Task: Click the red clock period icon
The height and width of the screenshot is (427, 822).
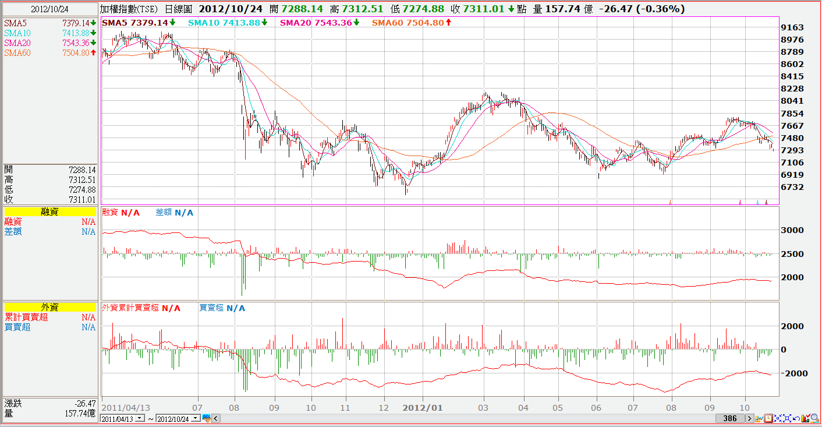Action: coord(768,418)
